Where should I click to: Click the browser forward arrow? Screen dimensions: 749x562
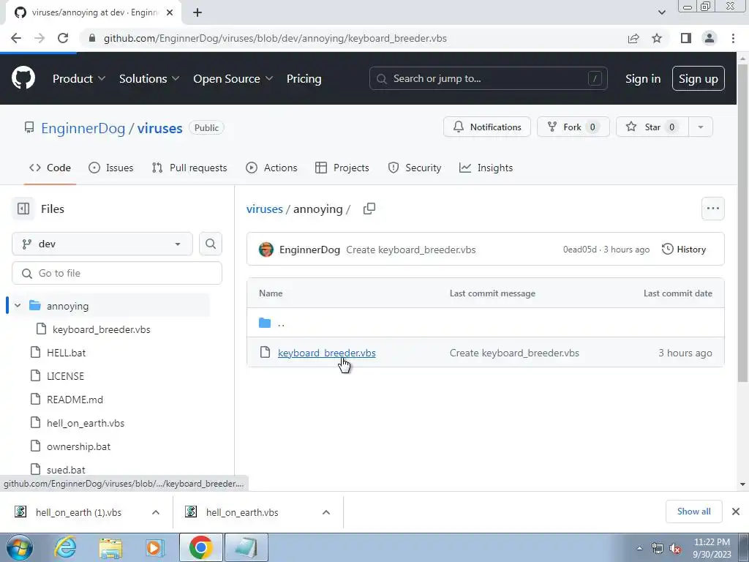39,38
